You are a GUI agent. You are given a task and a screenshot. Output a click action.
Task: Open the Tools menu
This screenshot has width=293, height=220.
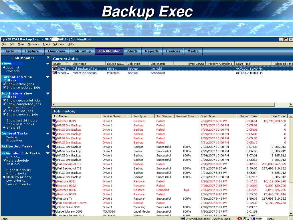tap(46, 44)
